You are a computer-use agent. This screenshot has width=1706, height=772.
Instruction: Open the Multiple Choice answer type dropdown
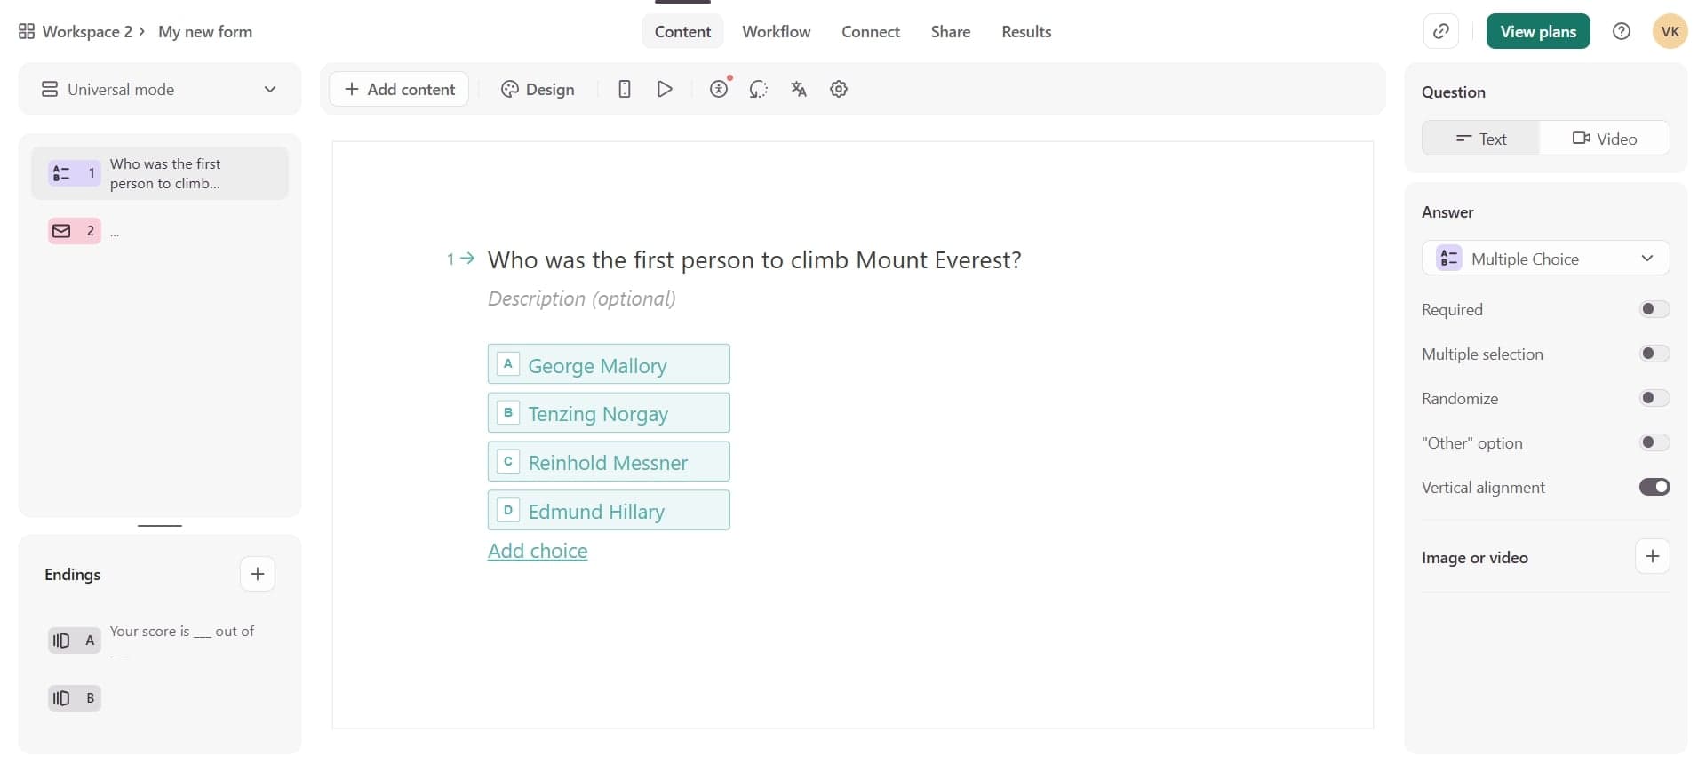point(1545,259)
